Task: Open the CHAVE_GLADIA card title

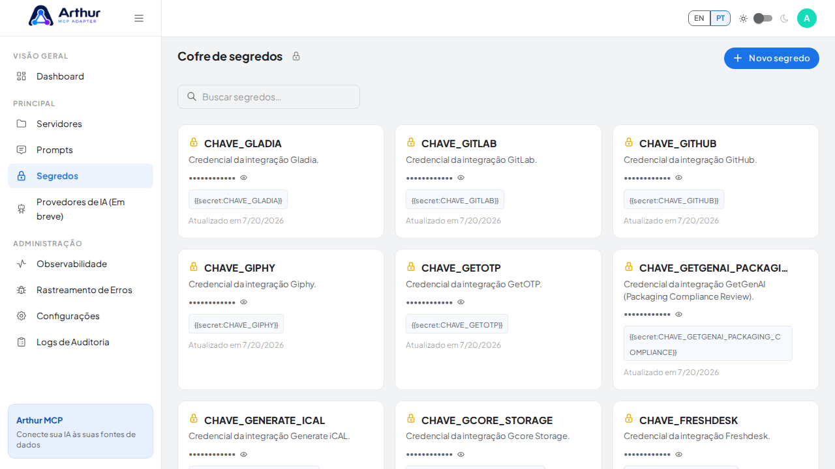Action: tap(243, 143)
